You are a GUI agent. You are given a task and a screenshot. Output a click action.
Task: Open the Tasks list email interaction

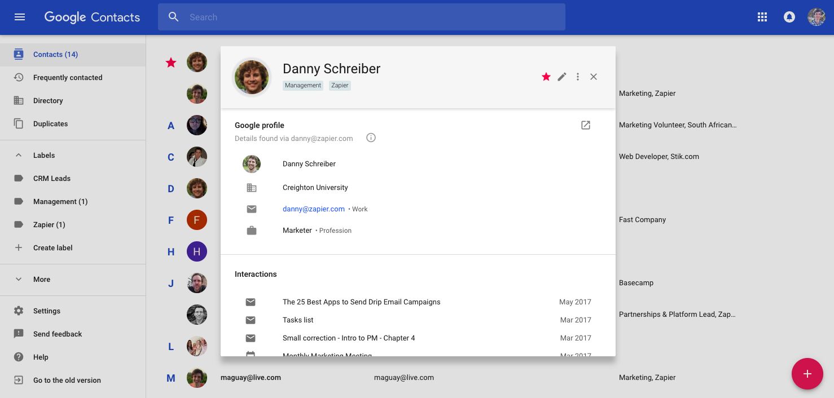pyautogui.click(x=298, y=320)
